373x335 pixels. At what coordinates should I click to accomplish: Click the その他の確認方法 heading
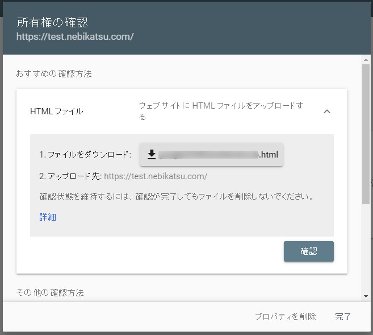tap(50, 292)
